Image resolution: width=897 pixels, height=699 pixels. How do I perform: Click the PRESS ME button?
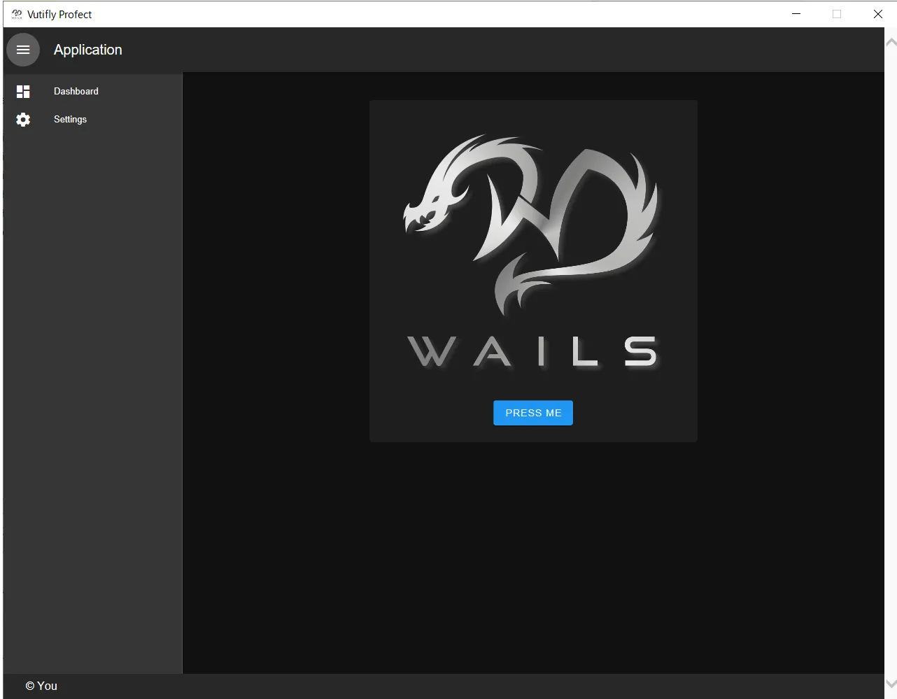tap(533, 413)
